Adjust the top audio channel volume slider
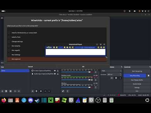Image resolution: width=151 pixels, height=113 pixels. (76, 72)
